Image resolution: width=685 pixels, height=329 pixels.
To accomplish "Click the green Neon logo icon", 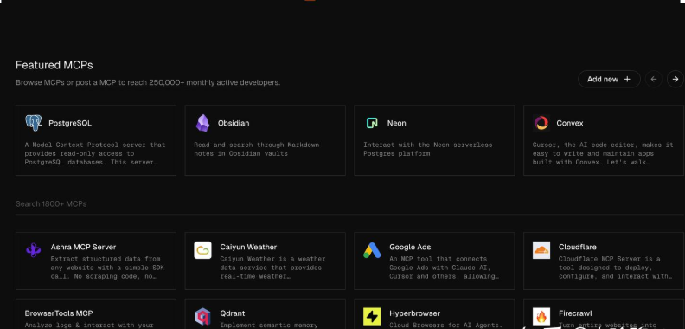I will (x=372, y=123).
